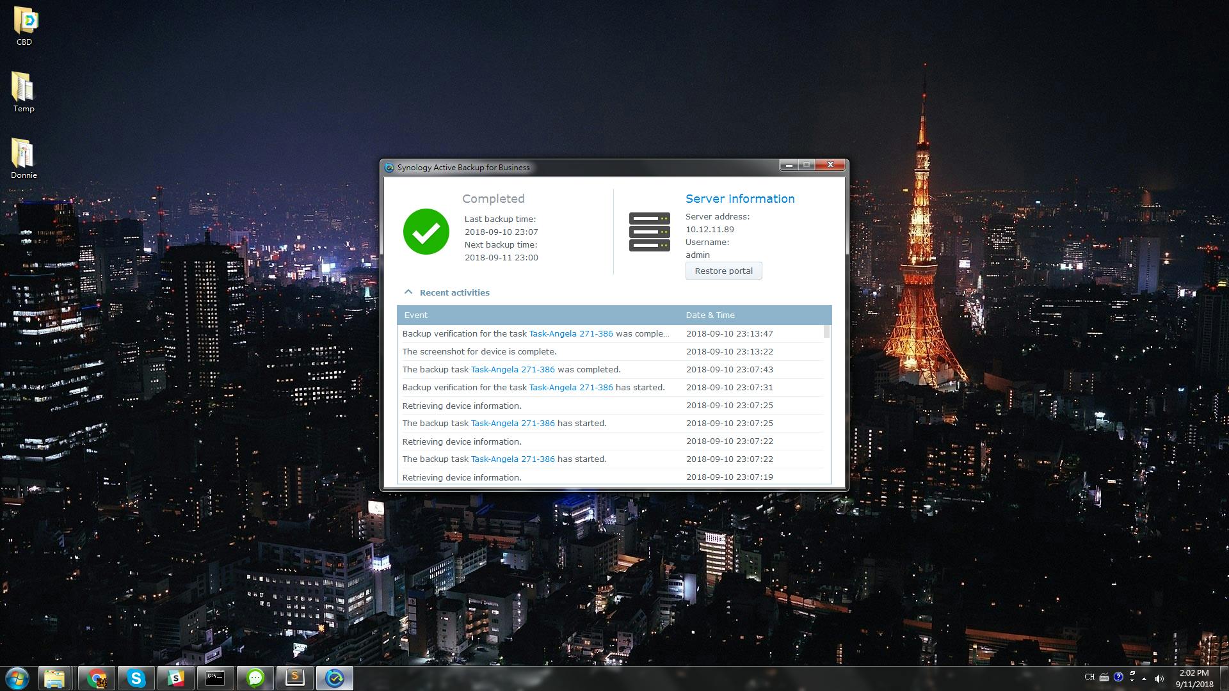
Task: Open Task-Angela 271-386 link in completed backup event
Action: click(512, 370)
